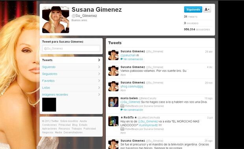Open the Privacidad footer link

point(65,125)
